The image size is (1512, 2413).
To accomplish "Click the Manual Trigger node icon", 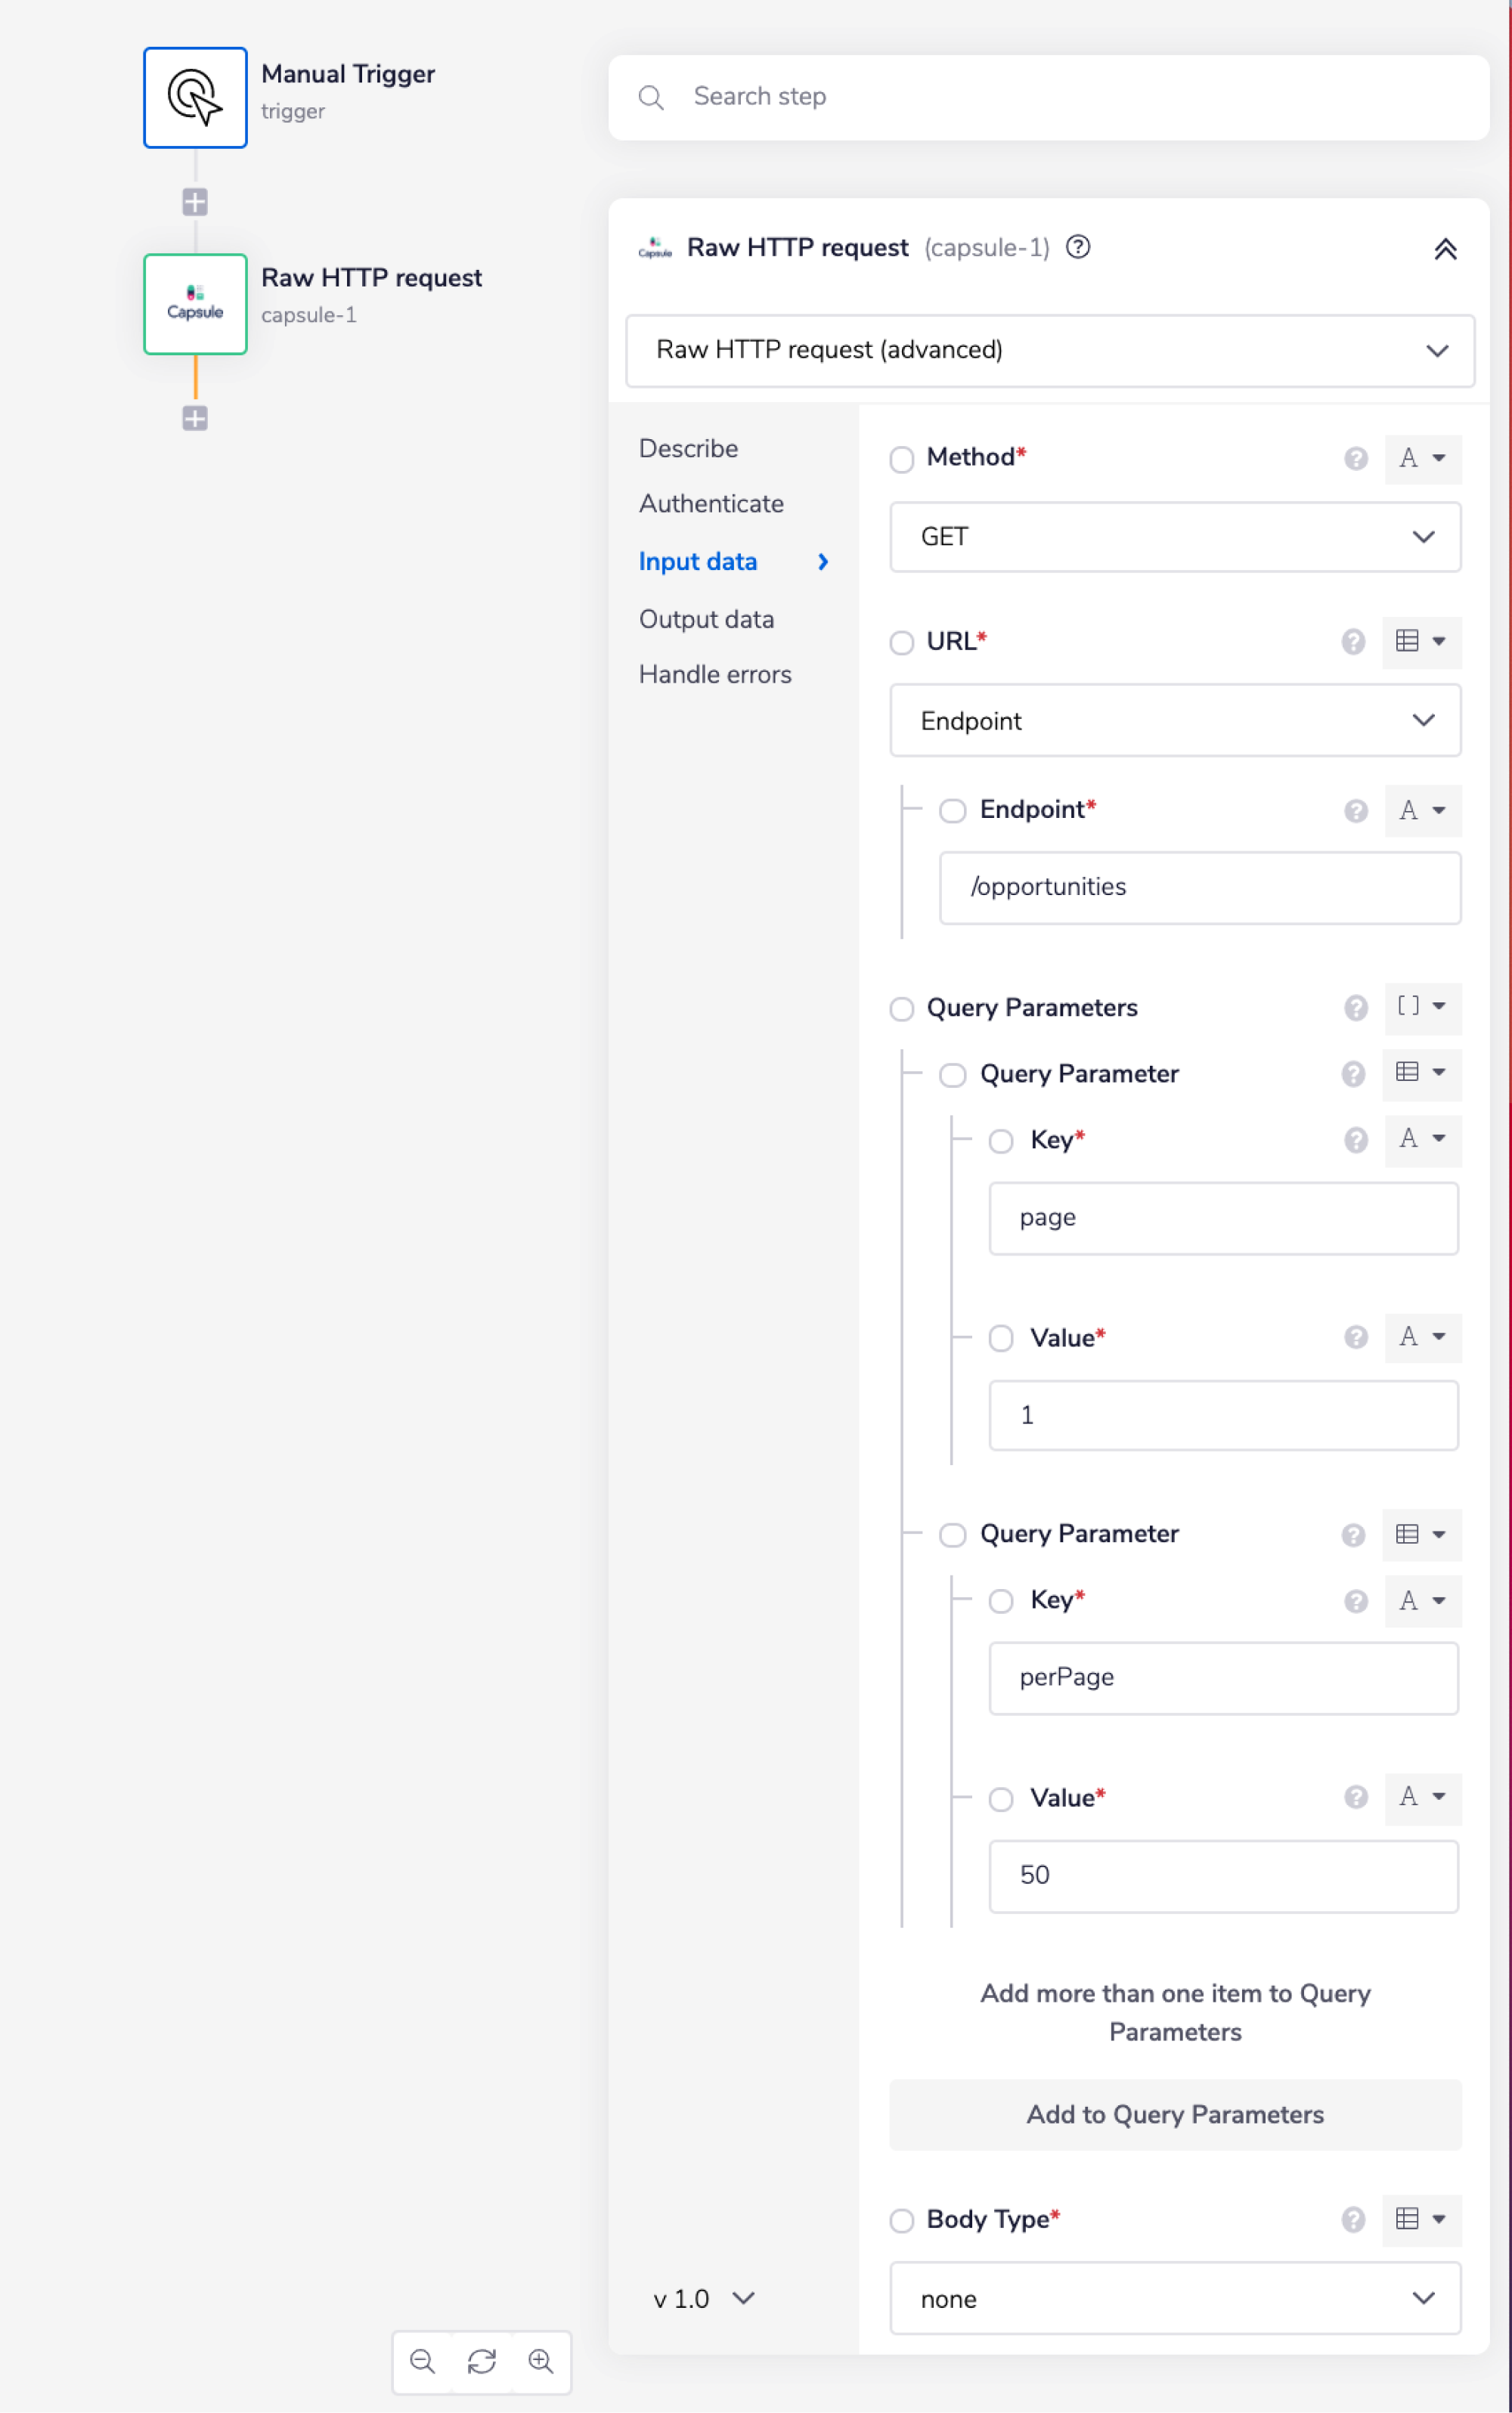I will [x=195, y=97].
